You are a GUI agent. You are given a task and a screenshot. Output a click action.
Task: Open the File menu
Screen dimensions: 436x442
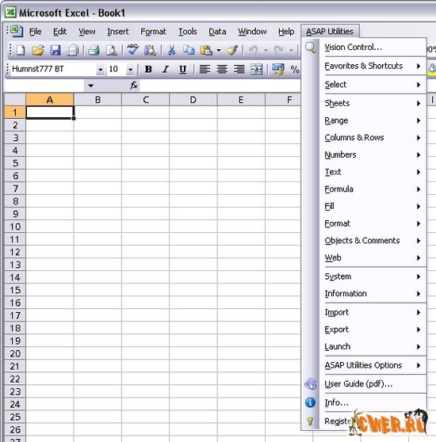click(x=35, y=32)
